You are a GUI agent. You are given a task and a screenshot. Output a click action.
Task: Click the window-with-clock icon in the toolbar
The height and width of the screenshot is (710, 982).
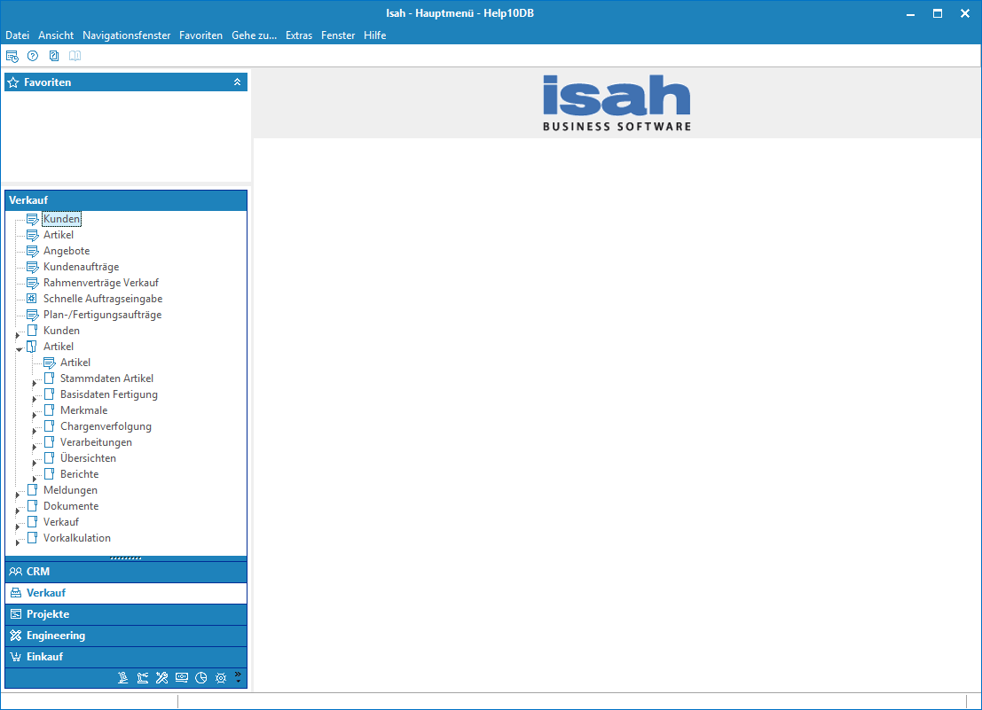tap(12, 57)
